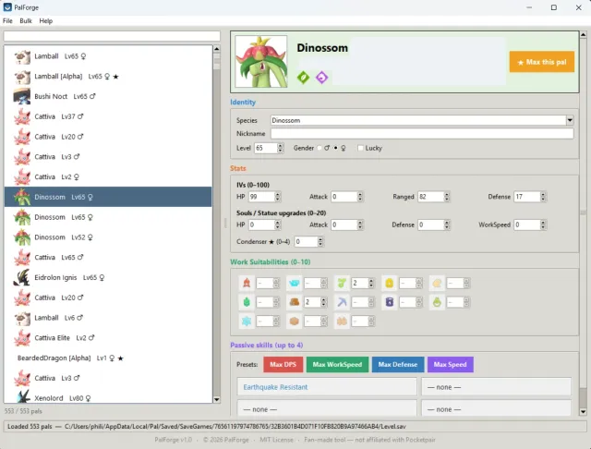Open the Bulk menu

pyautogui.click(x=26, y=20)
